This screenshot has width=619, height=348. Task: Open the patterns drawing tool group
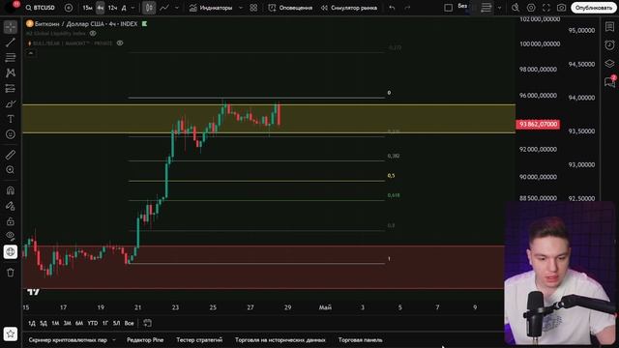(x=11, y=73)
